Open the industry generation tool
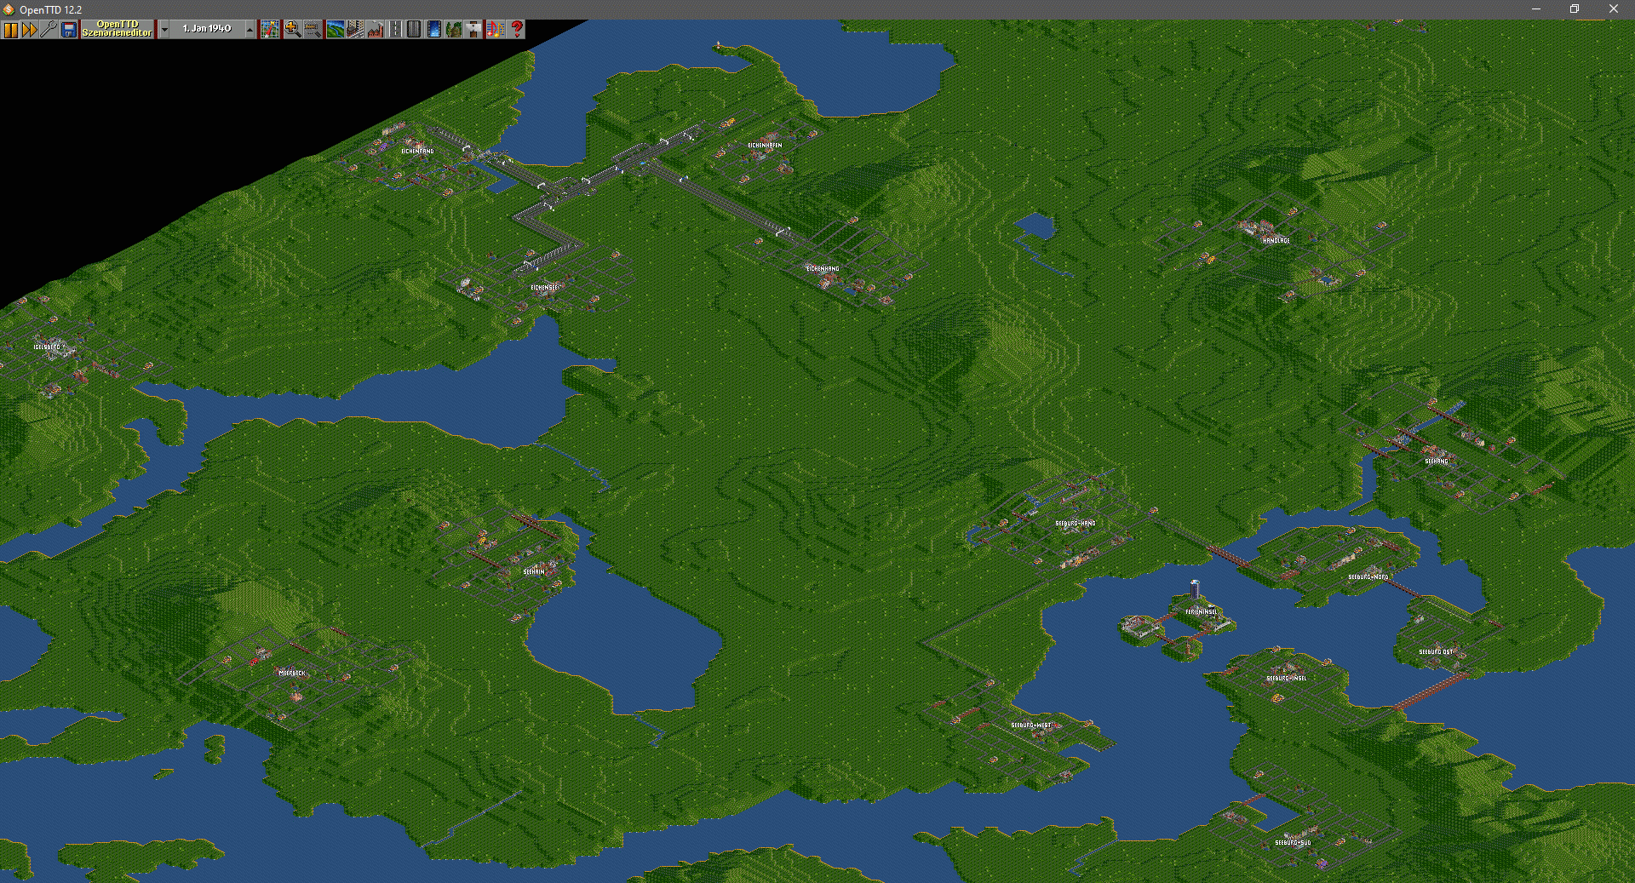This screenshot has width=1635, height=883. click(x=376, y=30)
